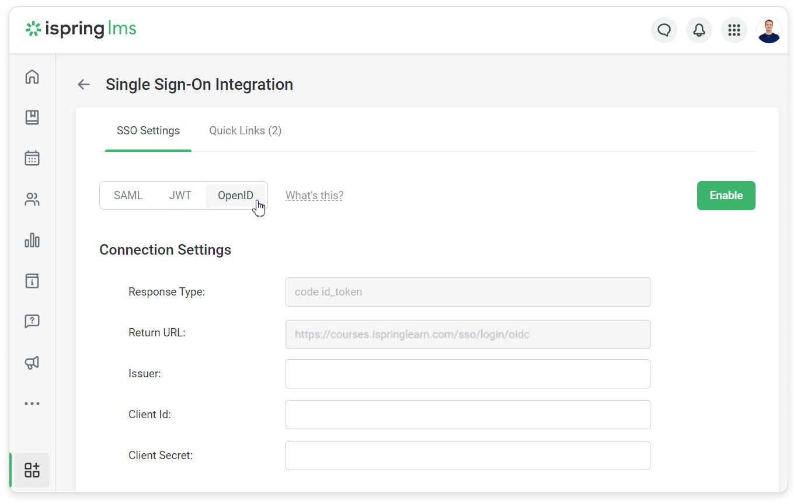Viewport: 797px width, 504px height.
Task: Go back using the left arrow
Action: (x=83, y=85)
